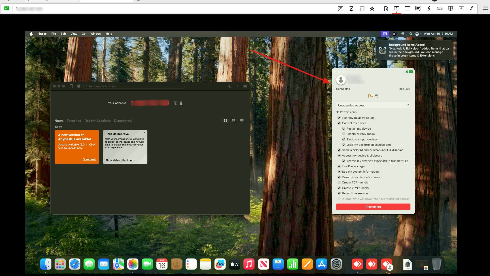Open Control Center in the menu bar
Screen dimensions: 490x276
[417, 34]
